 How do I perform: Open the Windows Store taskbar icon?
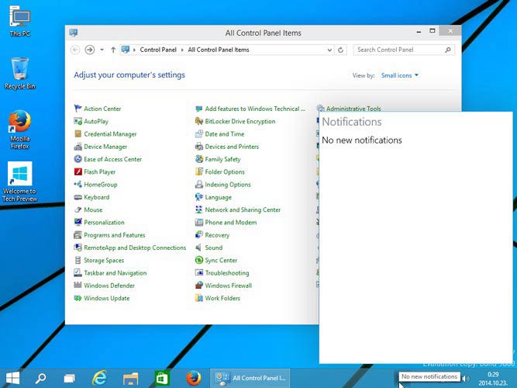pyautogui.click(x=162, y=378)
